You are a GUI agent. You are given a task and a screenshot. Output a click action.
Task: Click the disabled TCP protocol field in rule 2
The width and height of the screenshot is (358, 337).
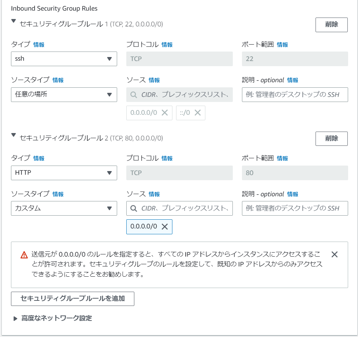coord(179,173)
